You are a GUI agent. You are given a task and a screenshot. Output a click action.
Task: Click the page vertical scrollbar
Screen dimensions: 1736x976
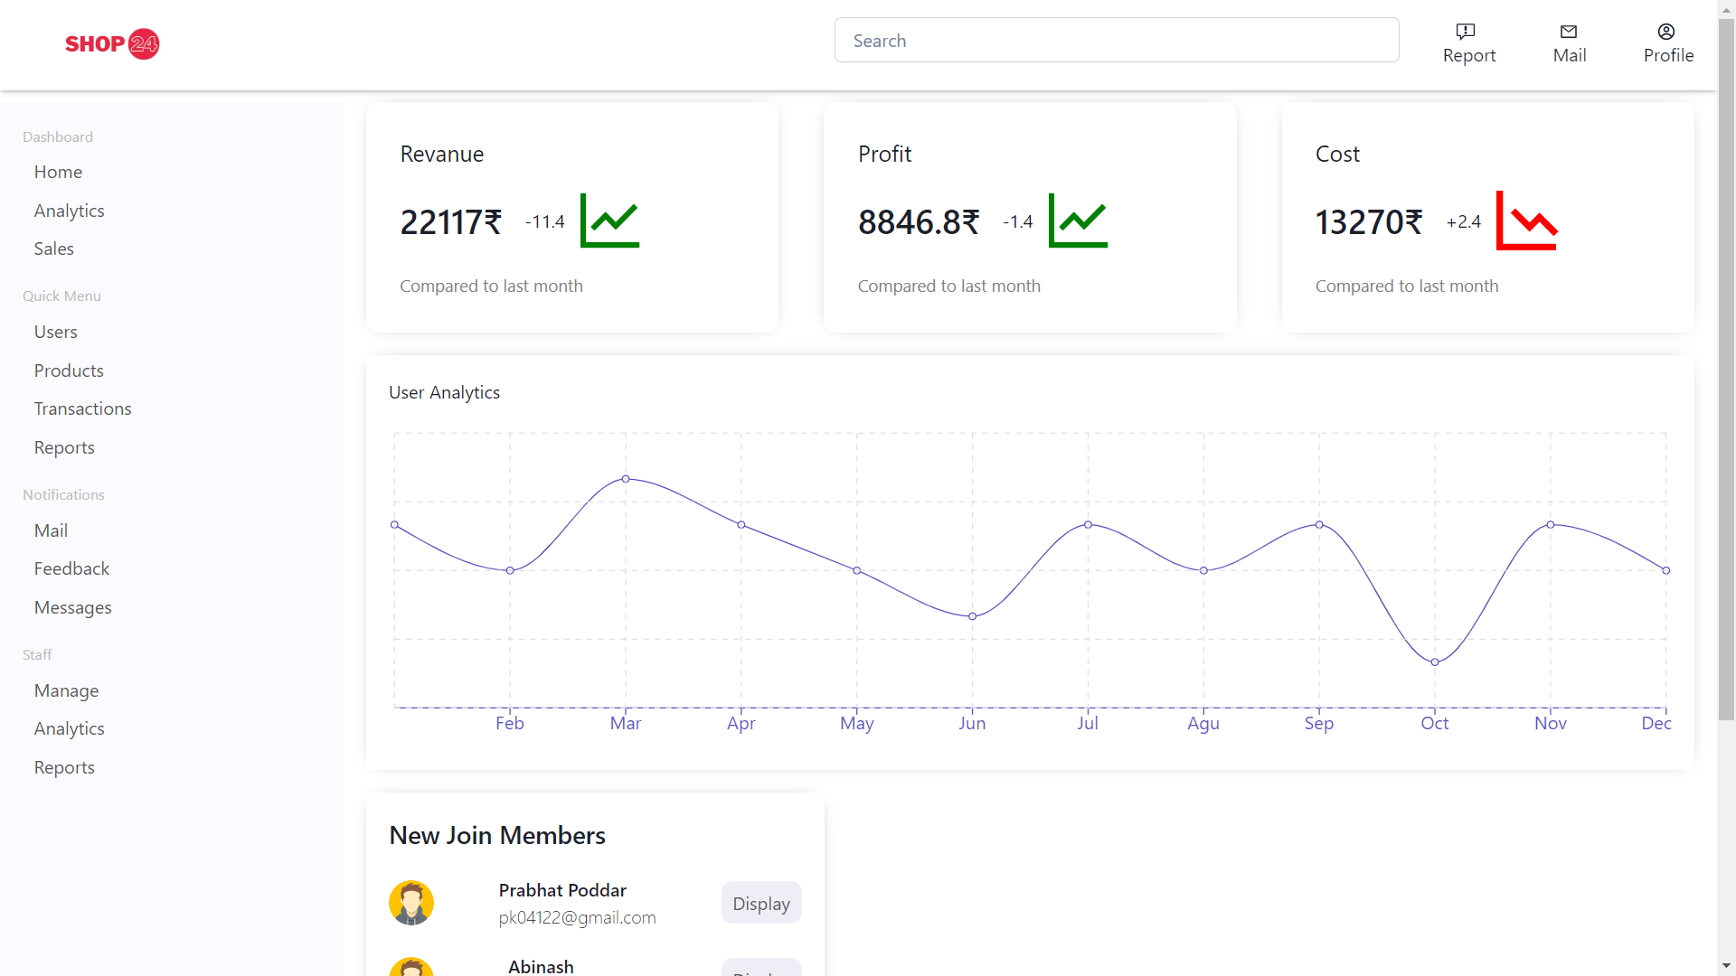(1726, 361)
